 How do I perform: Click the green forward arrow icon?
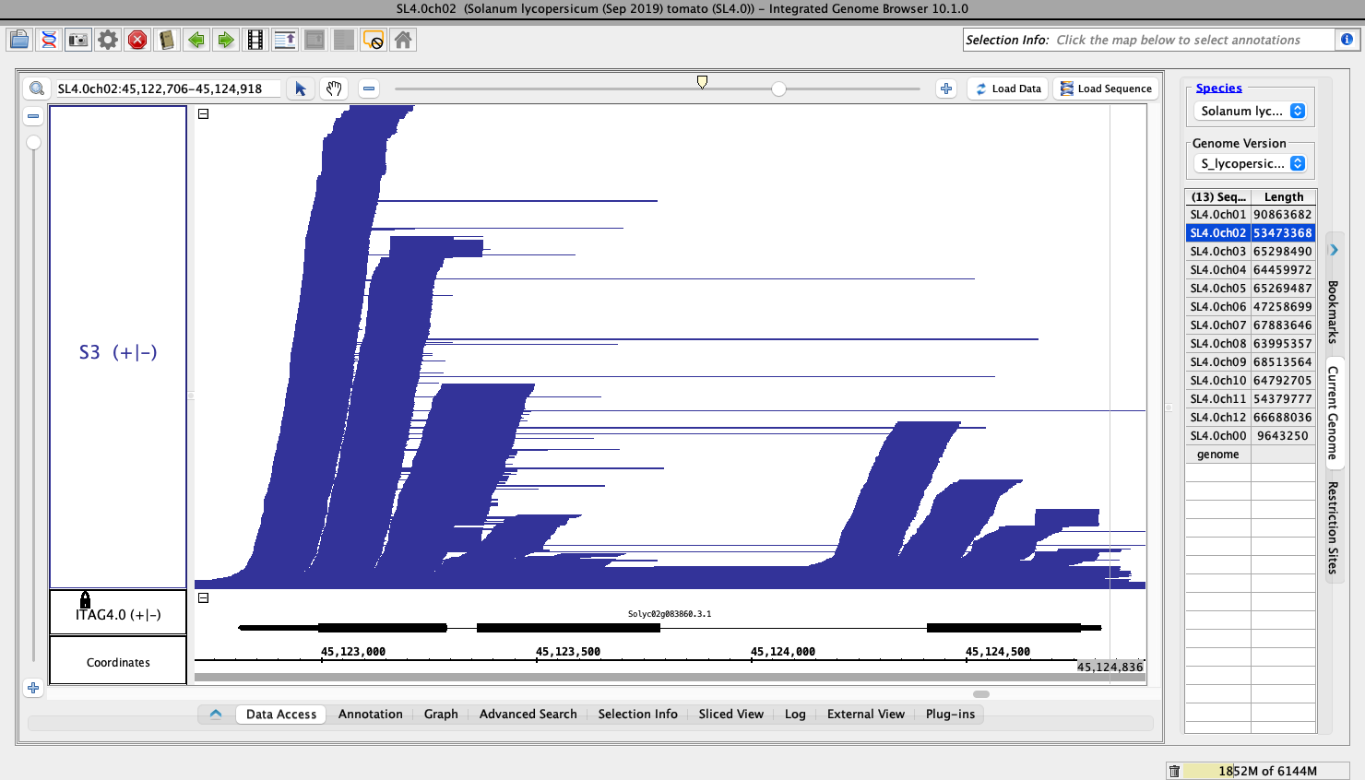[x=226, y=40]
